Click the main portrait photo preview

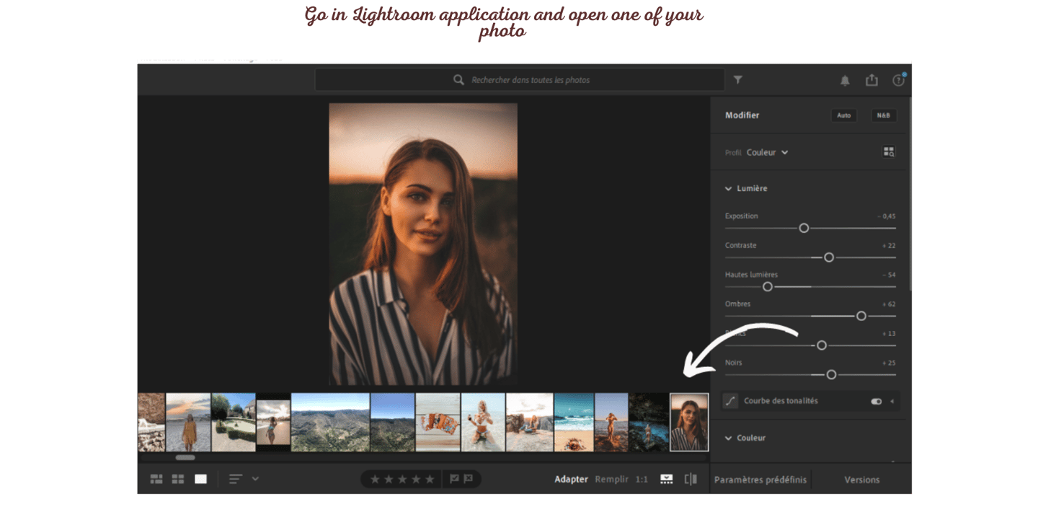coord(423,244)
